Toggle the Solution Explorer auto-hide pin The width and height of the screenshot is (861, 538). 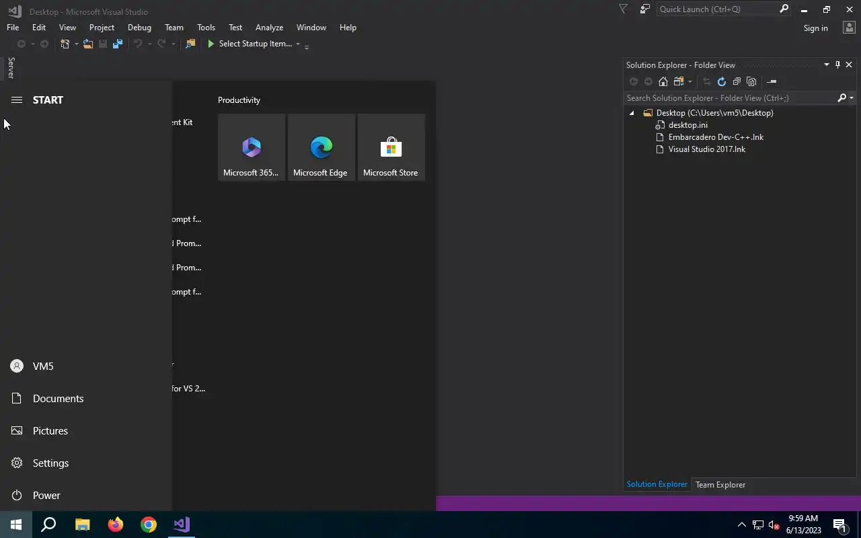tap(837, 65)
